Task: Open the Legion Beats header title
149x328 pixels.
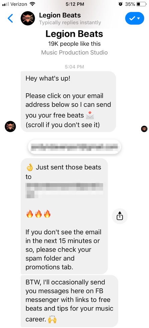Action: coord(60,15)
